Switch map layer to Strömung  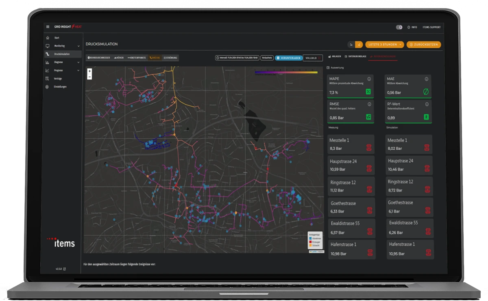(170, 58)
